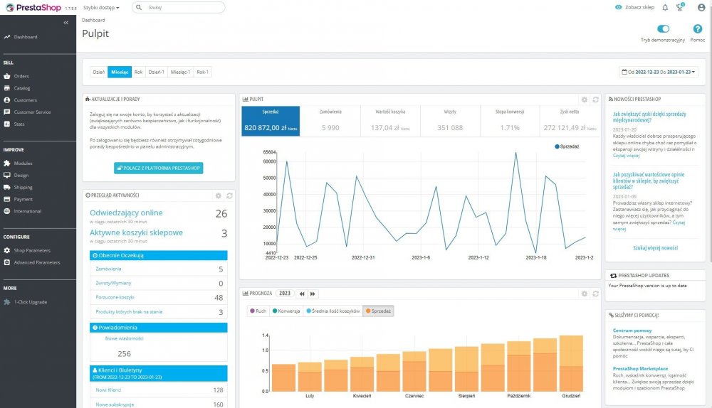This screenshot has width=712, height=408.
Task: Open the Szukaj więcej nowości link
Action: [x=655, y=248]
